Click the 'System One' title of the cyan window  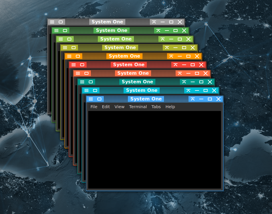(x=142, y=90)
